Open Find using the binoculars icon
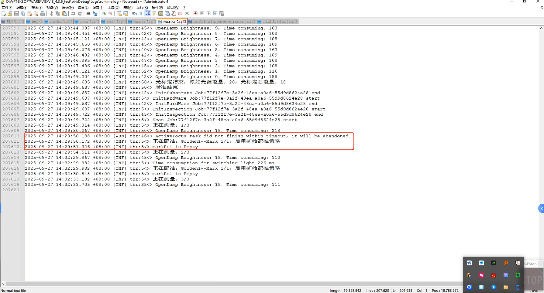Image resolution: width=544 pixels, height=293 pixels. [x=88, y=14]
